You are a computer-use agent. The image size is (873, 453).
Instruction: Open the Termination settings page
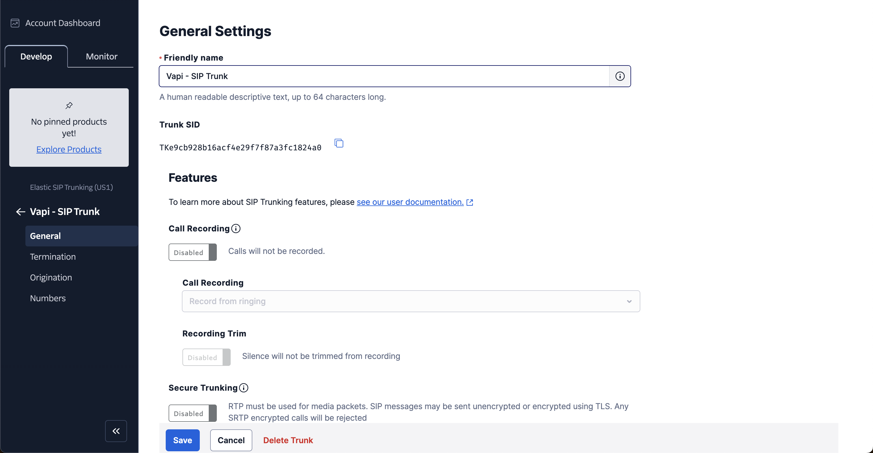(53, 257)
